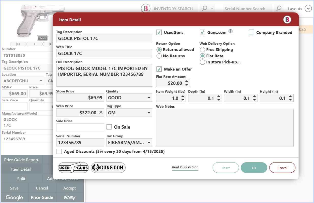Select the Returns allowed option
This screenshot has height=203, width=314.
coord(159,50)
